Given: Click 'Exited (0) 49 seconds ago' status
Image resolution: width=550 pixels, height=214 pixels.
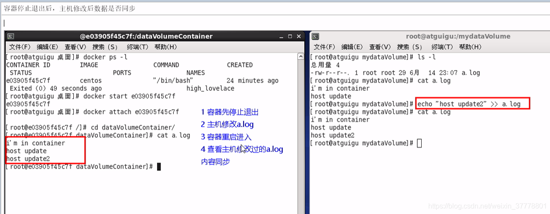Looking at the screenshot, I should click(55, 89).
